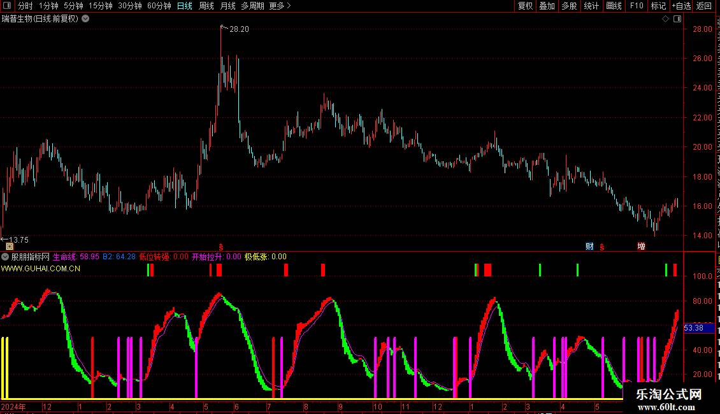Image resolution: width=720 pixels, height=414 pixels.
Task: Open the 多周期 multi-period view
Action: coord(252,6)
